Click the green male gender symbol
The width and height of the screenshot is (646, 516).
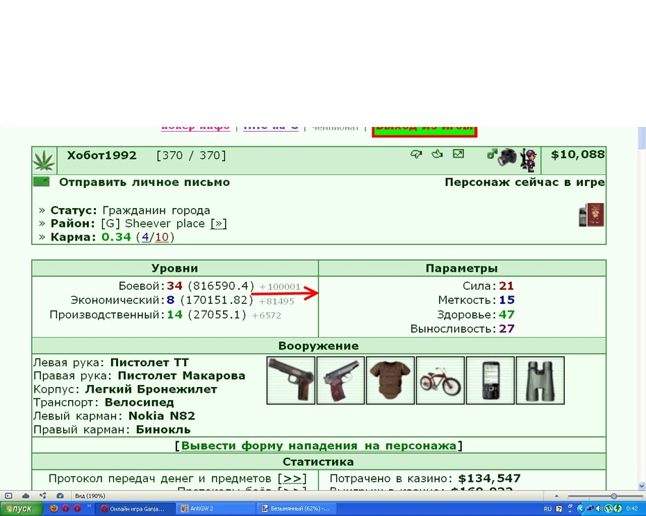(492, 154)
